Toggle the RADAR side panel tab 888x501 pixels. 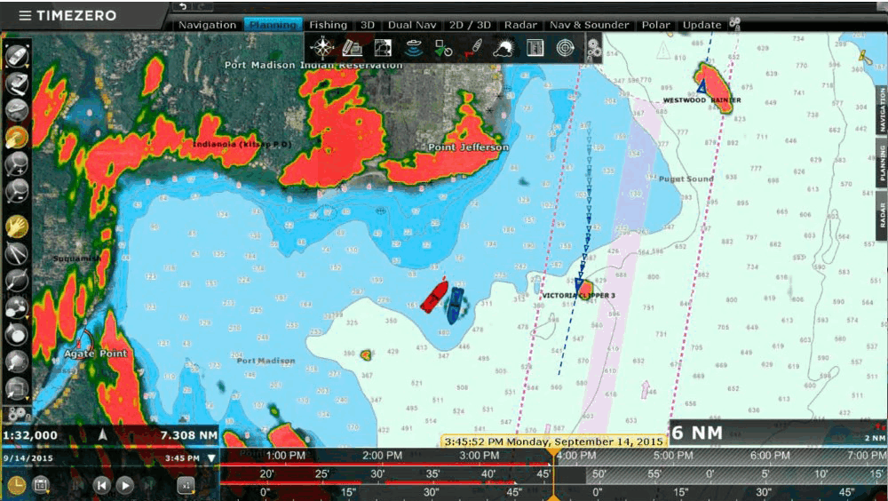[882, 215]
